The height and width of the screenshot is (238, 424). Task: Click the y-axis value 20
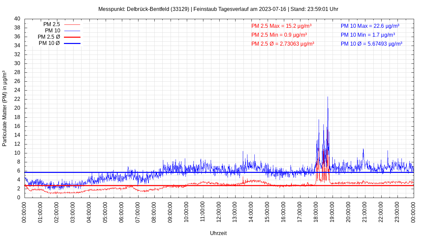17,108
